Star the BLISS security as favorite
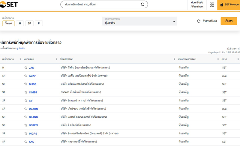This screenshot has width=240, height=146. [26, 84]
